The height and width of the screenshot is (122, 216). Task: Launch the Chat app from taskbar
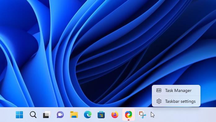click(60, 115)
